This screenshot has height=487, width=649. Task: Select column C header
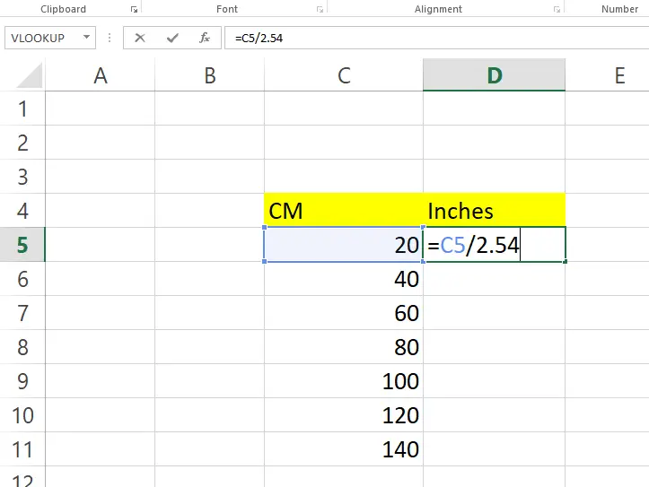(x=344, y=75)
